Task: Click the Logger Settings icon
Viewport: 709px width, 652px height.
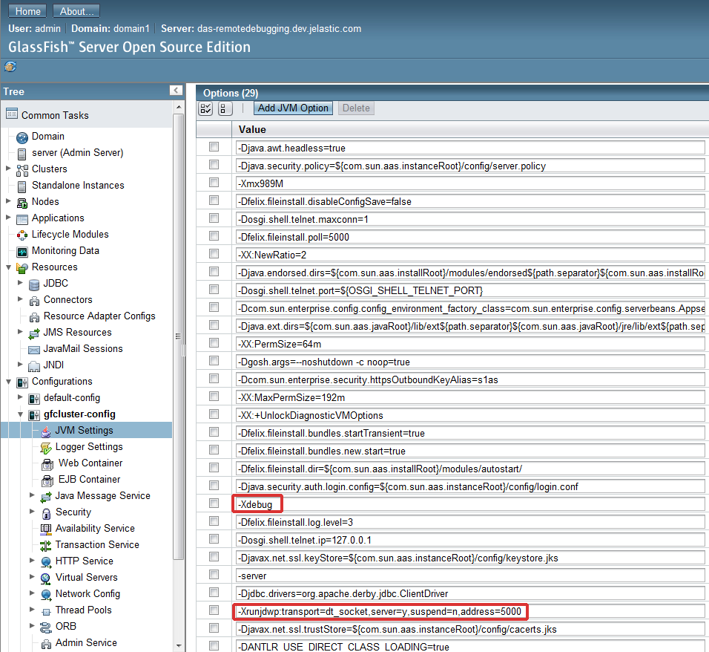Action: click(x=46, y=449)
